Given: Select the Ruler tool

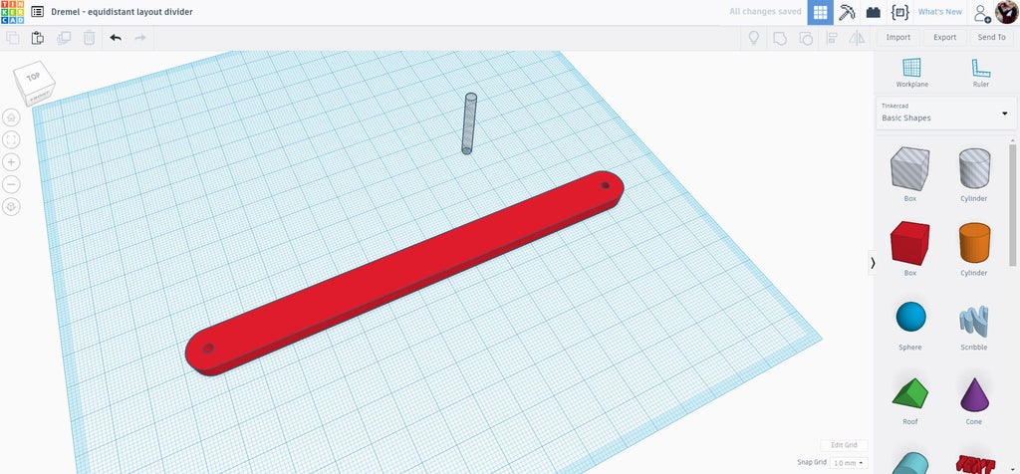Looking at the screenshot, I should 981,72.
